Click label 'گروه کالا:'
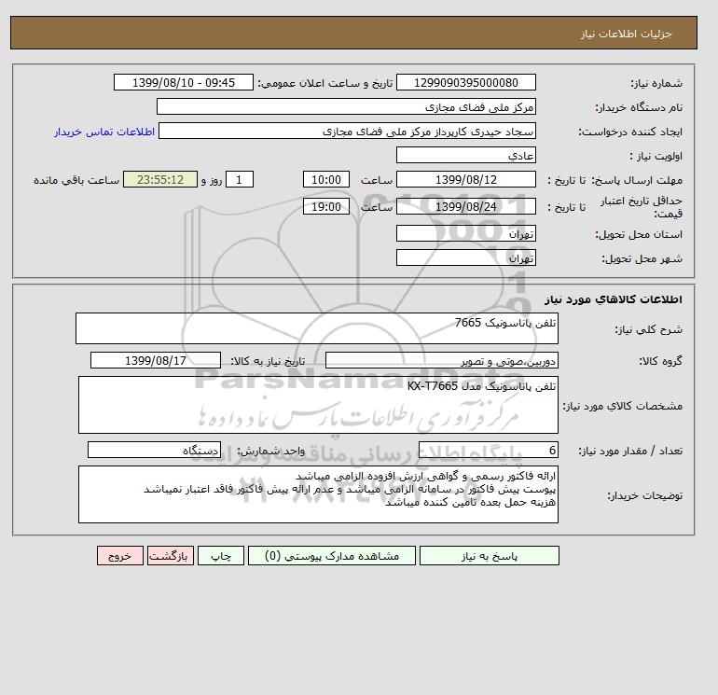718x695 pixels. coord(660,361)
